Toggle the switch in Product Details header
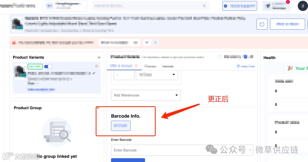The image size is (308, 162). pos(220,57)
